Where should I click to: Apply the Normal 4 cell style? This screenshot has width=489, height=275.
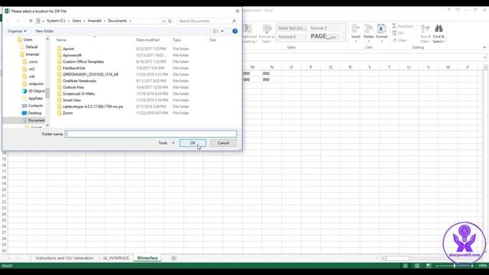(x=292, y=37)
